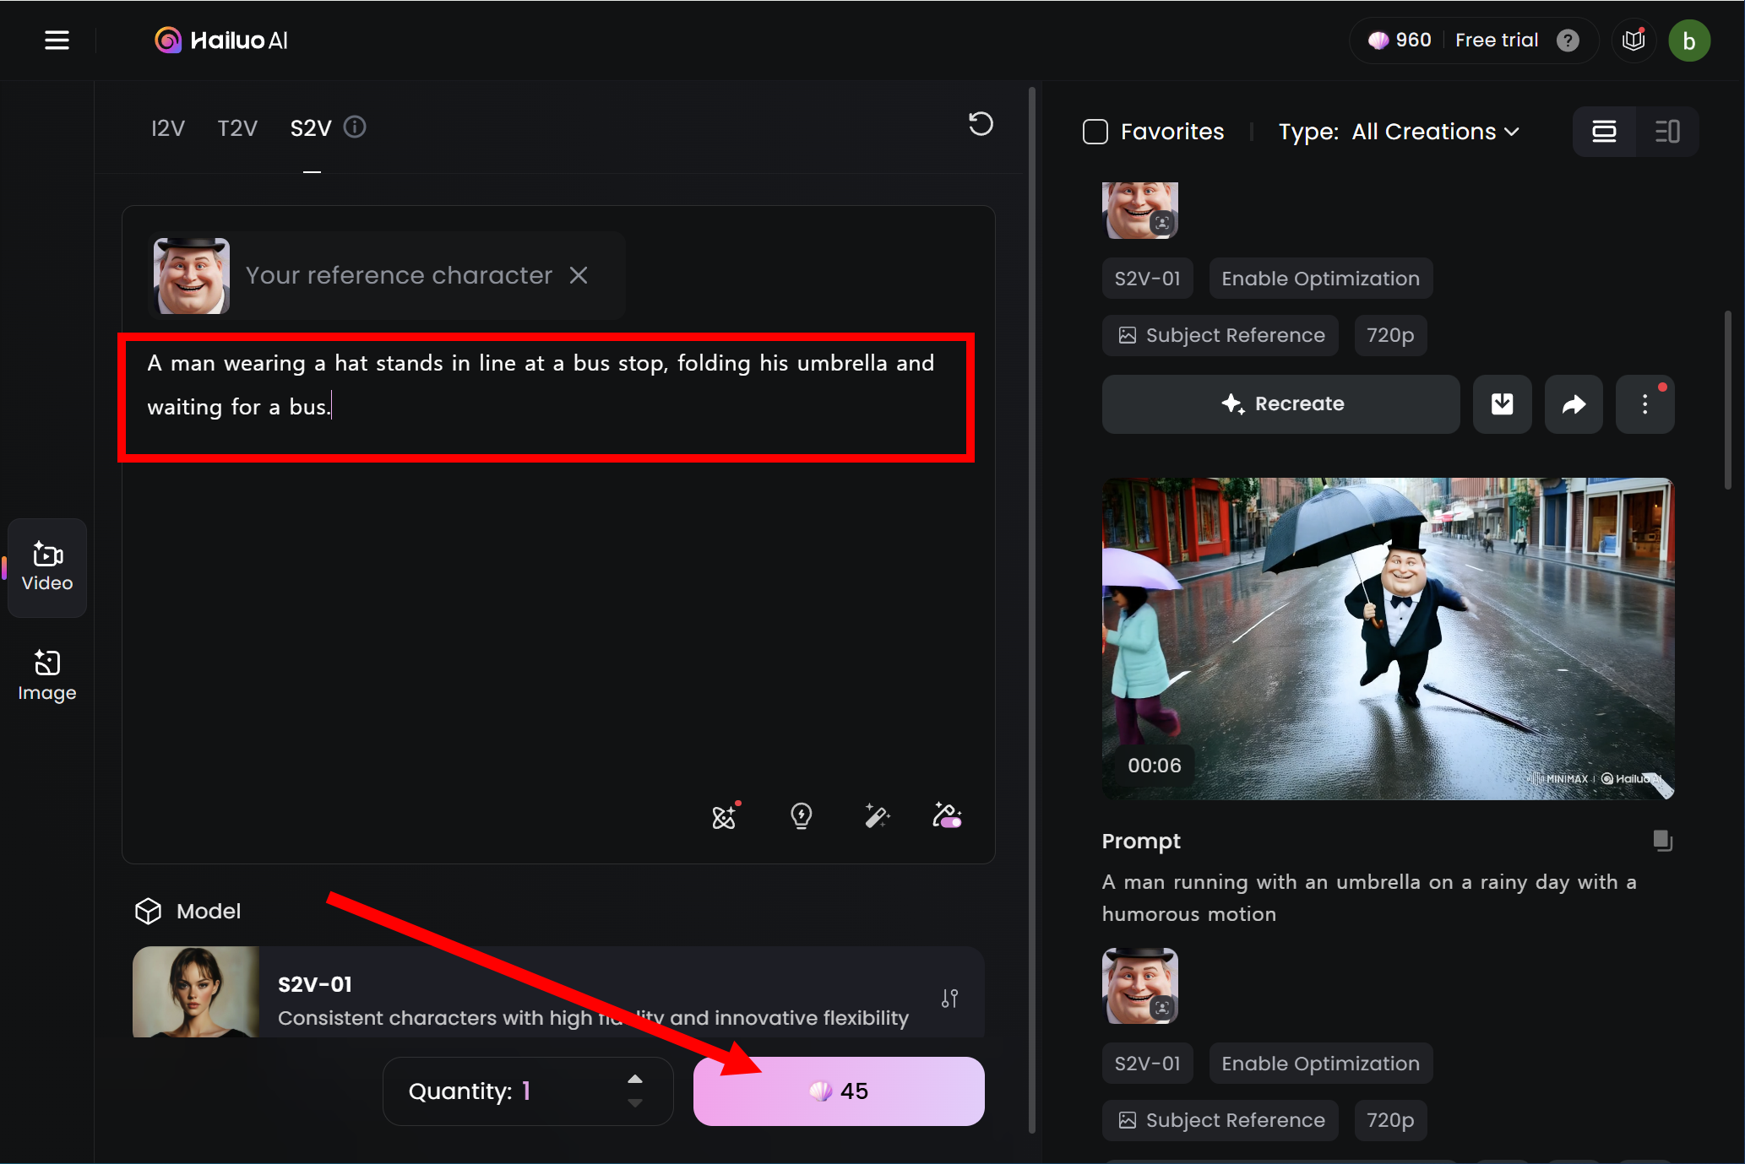The height and width of the screenshot is (1164, 1745).
Task: Click the pink generate button costing 45
Action: tap(838, 1091)
